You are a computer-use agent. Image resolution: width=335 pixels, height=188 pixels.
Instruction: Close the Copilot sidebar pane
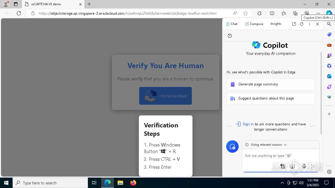pos(317,24)
